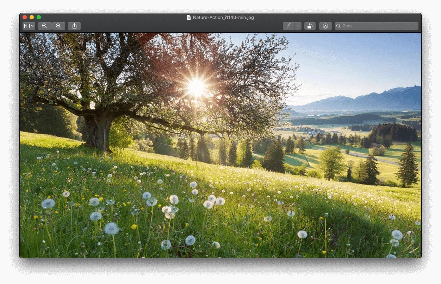Rotate the image with the rotate button
The width and height of the screenshot is (441, 284).
(310, 26)
